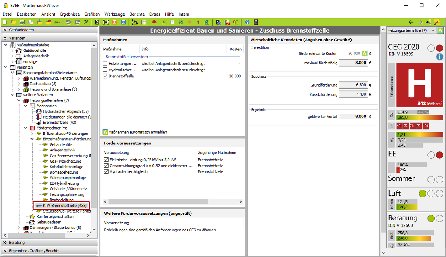Expand the Beratung panel section
The height and width of the screenshot is (257, 446).
coord(17,243)
